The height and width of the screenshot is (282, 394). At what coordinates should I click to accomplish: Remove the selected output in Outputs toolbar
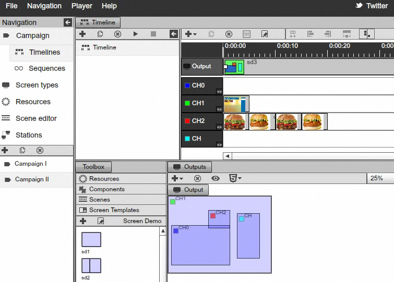click(198, 178)
